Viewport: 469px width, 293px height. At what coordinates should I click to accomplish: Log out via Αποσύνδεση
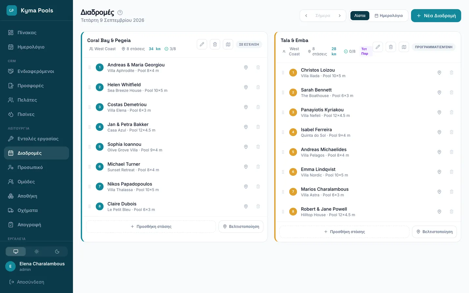(x=27, y=282)
